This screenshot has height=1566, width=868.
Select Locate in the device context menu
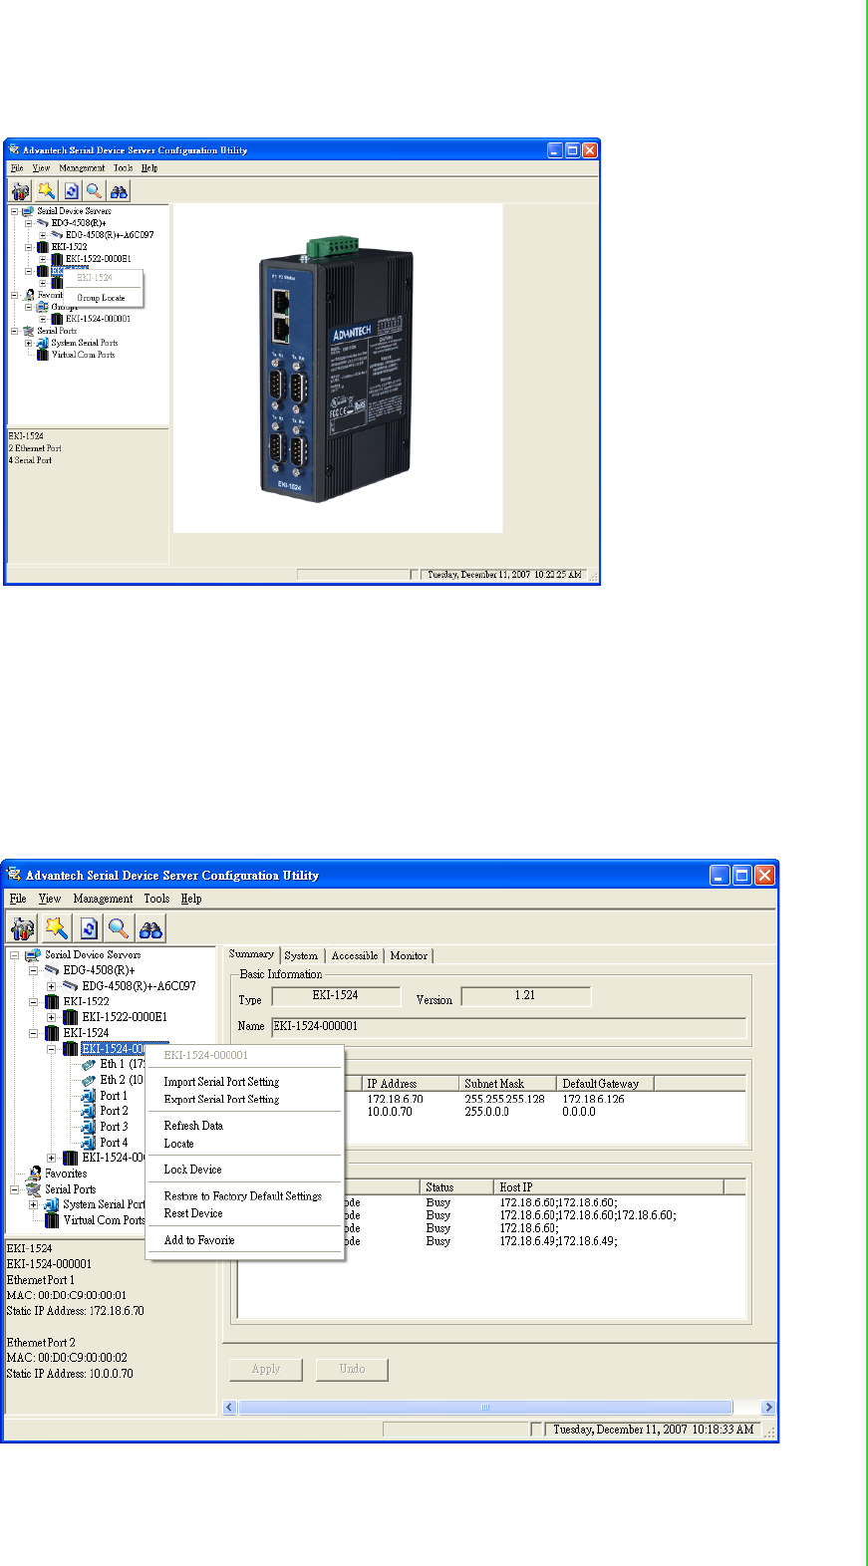[179, 1144]
